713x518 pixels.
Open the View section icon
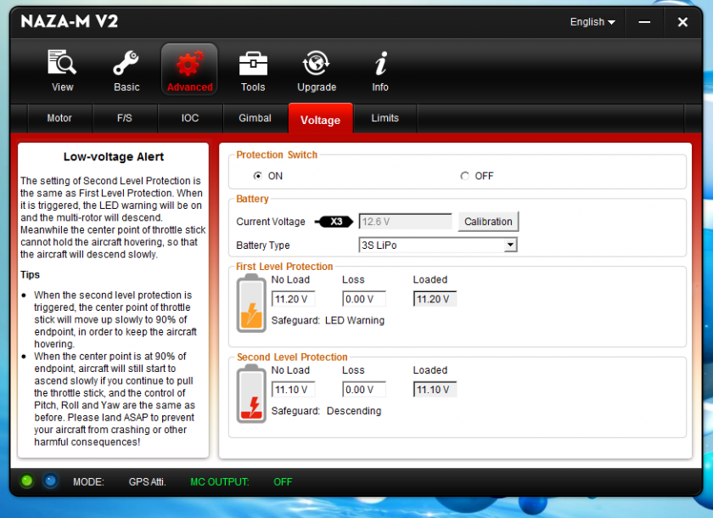point(62,63)
